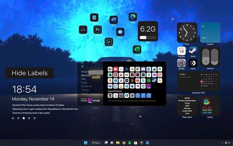Adjust the volume slider in Switches widget
The width and height of the screenshot is (233, 146).
click(206, 57)
